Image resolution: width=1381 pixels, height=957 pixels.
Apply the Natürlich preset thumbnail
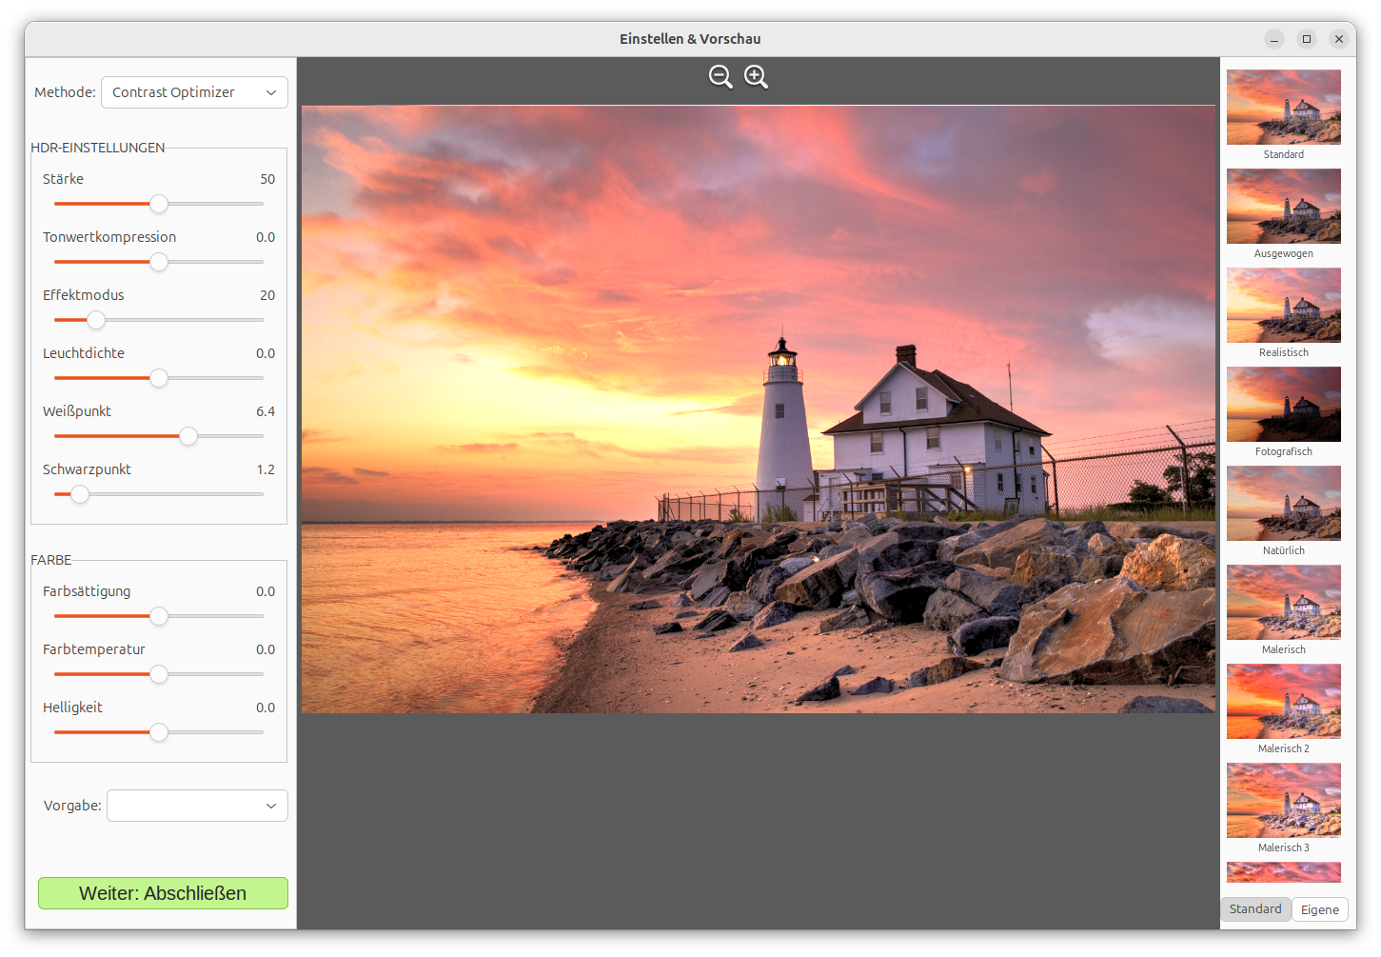click(1283, 503)
